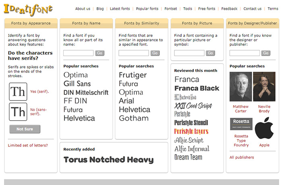Open the FF DIN popular search
The image size is (282, 185).
75,101
